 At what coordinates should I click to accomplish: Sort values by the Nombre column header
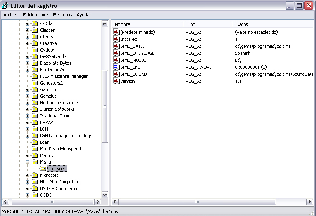coord(147,24)
